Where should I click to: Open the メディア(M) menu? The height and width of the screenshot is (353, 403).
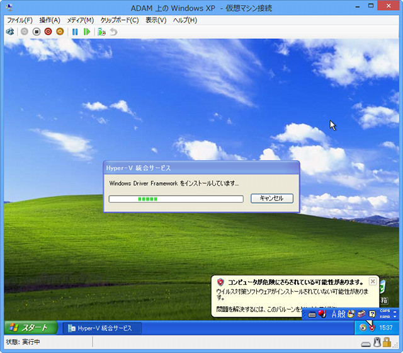tap(81, 20)
